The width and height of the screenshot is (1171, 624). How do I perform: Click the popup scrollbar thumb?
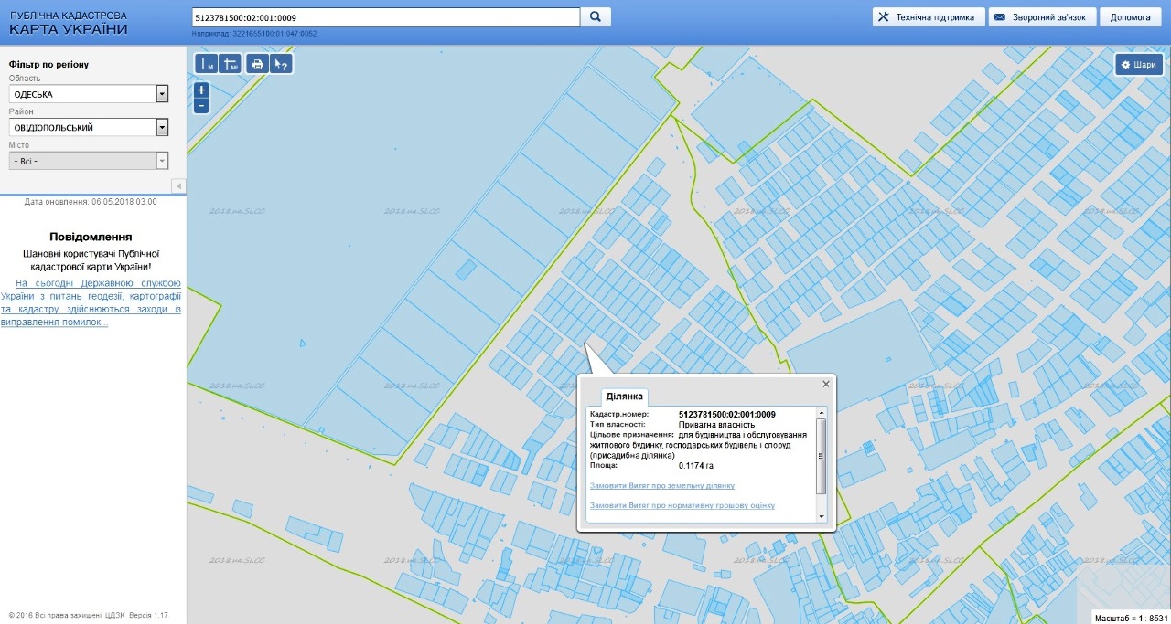tap(821, 456)
